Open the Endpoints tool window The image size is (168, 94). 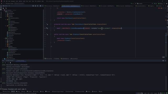94,92
